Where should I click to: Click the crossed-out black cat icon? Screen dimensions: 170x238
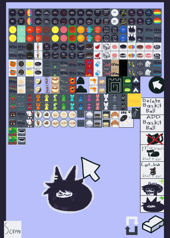152,138
